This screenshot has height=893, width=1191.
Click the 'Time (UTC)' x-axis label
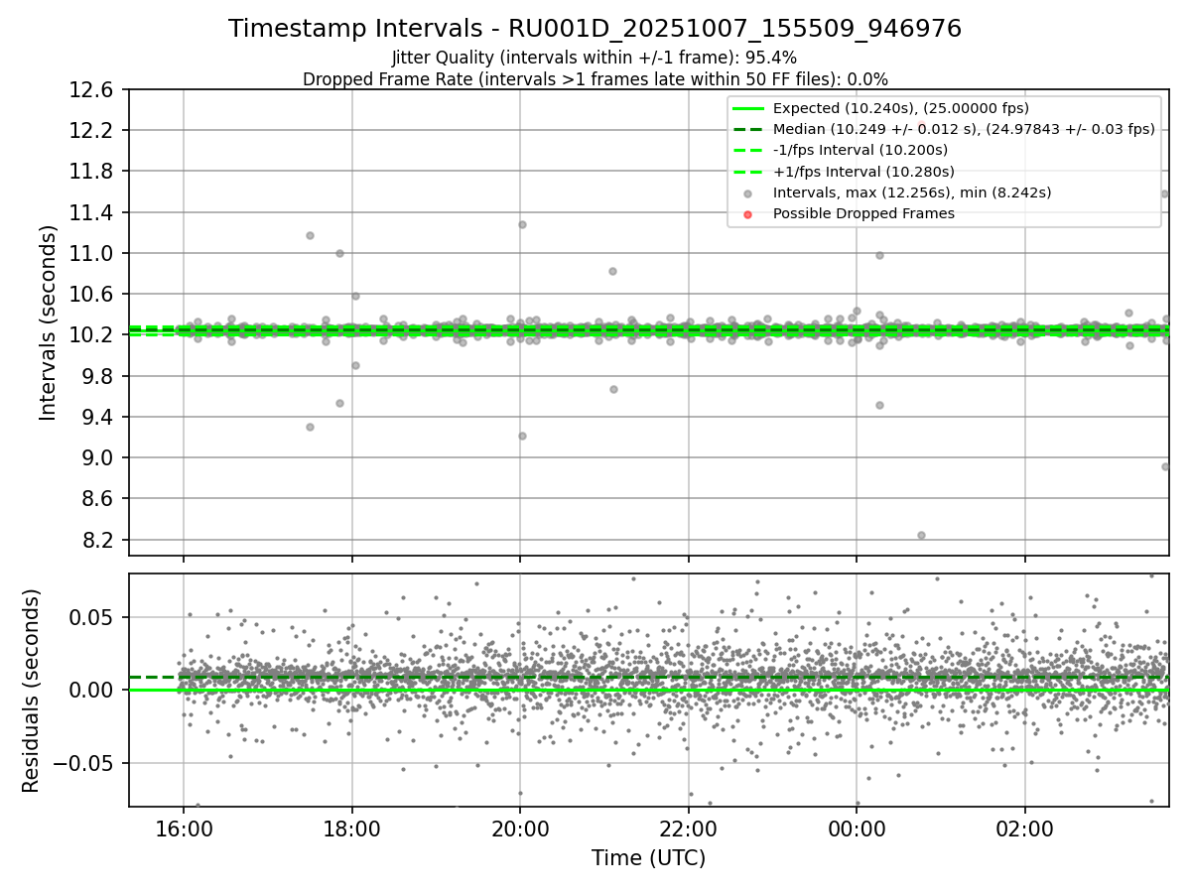(x=648, y=858)
